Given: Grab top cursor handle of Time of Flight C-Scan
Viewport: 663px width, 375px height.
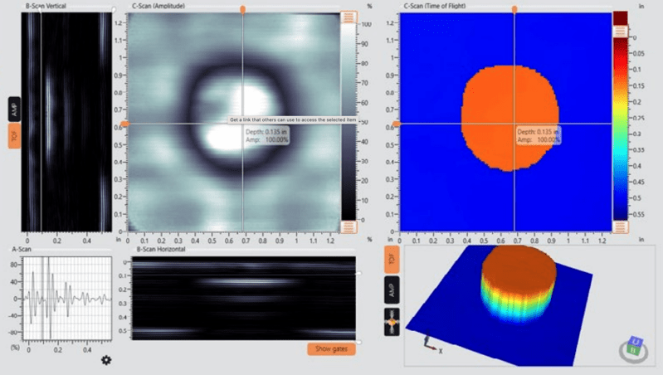Looking at the screenshot, I should [514, 9].
